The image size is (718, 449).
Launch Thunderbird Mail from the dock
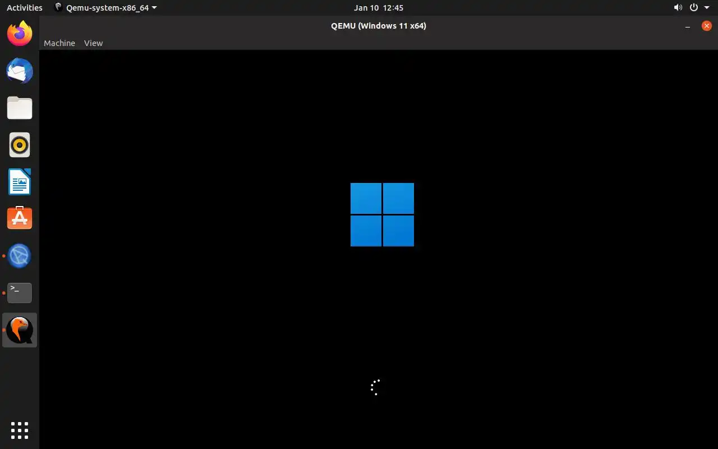(x=20, y=71)
